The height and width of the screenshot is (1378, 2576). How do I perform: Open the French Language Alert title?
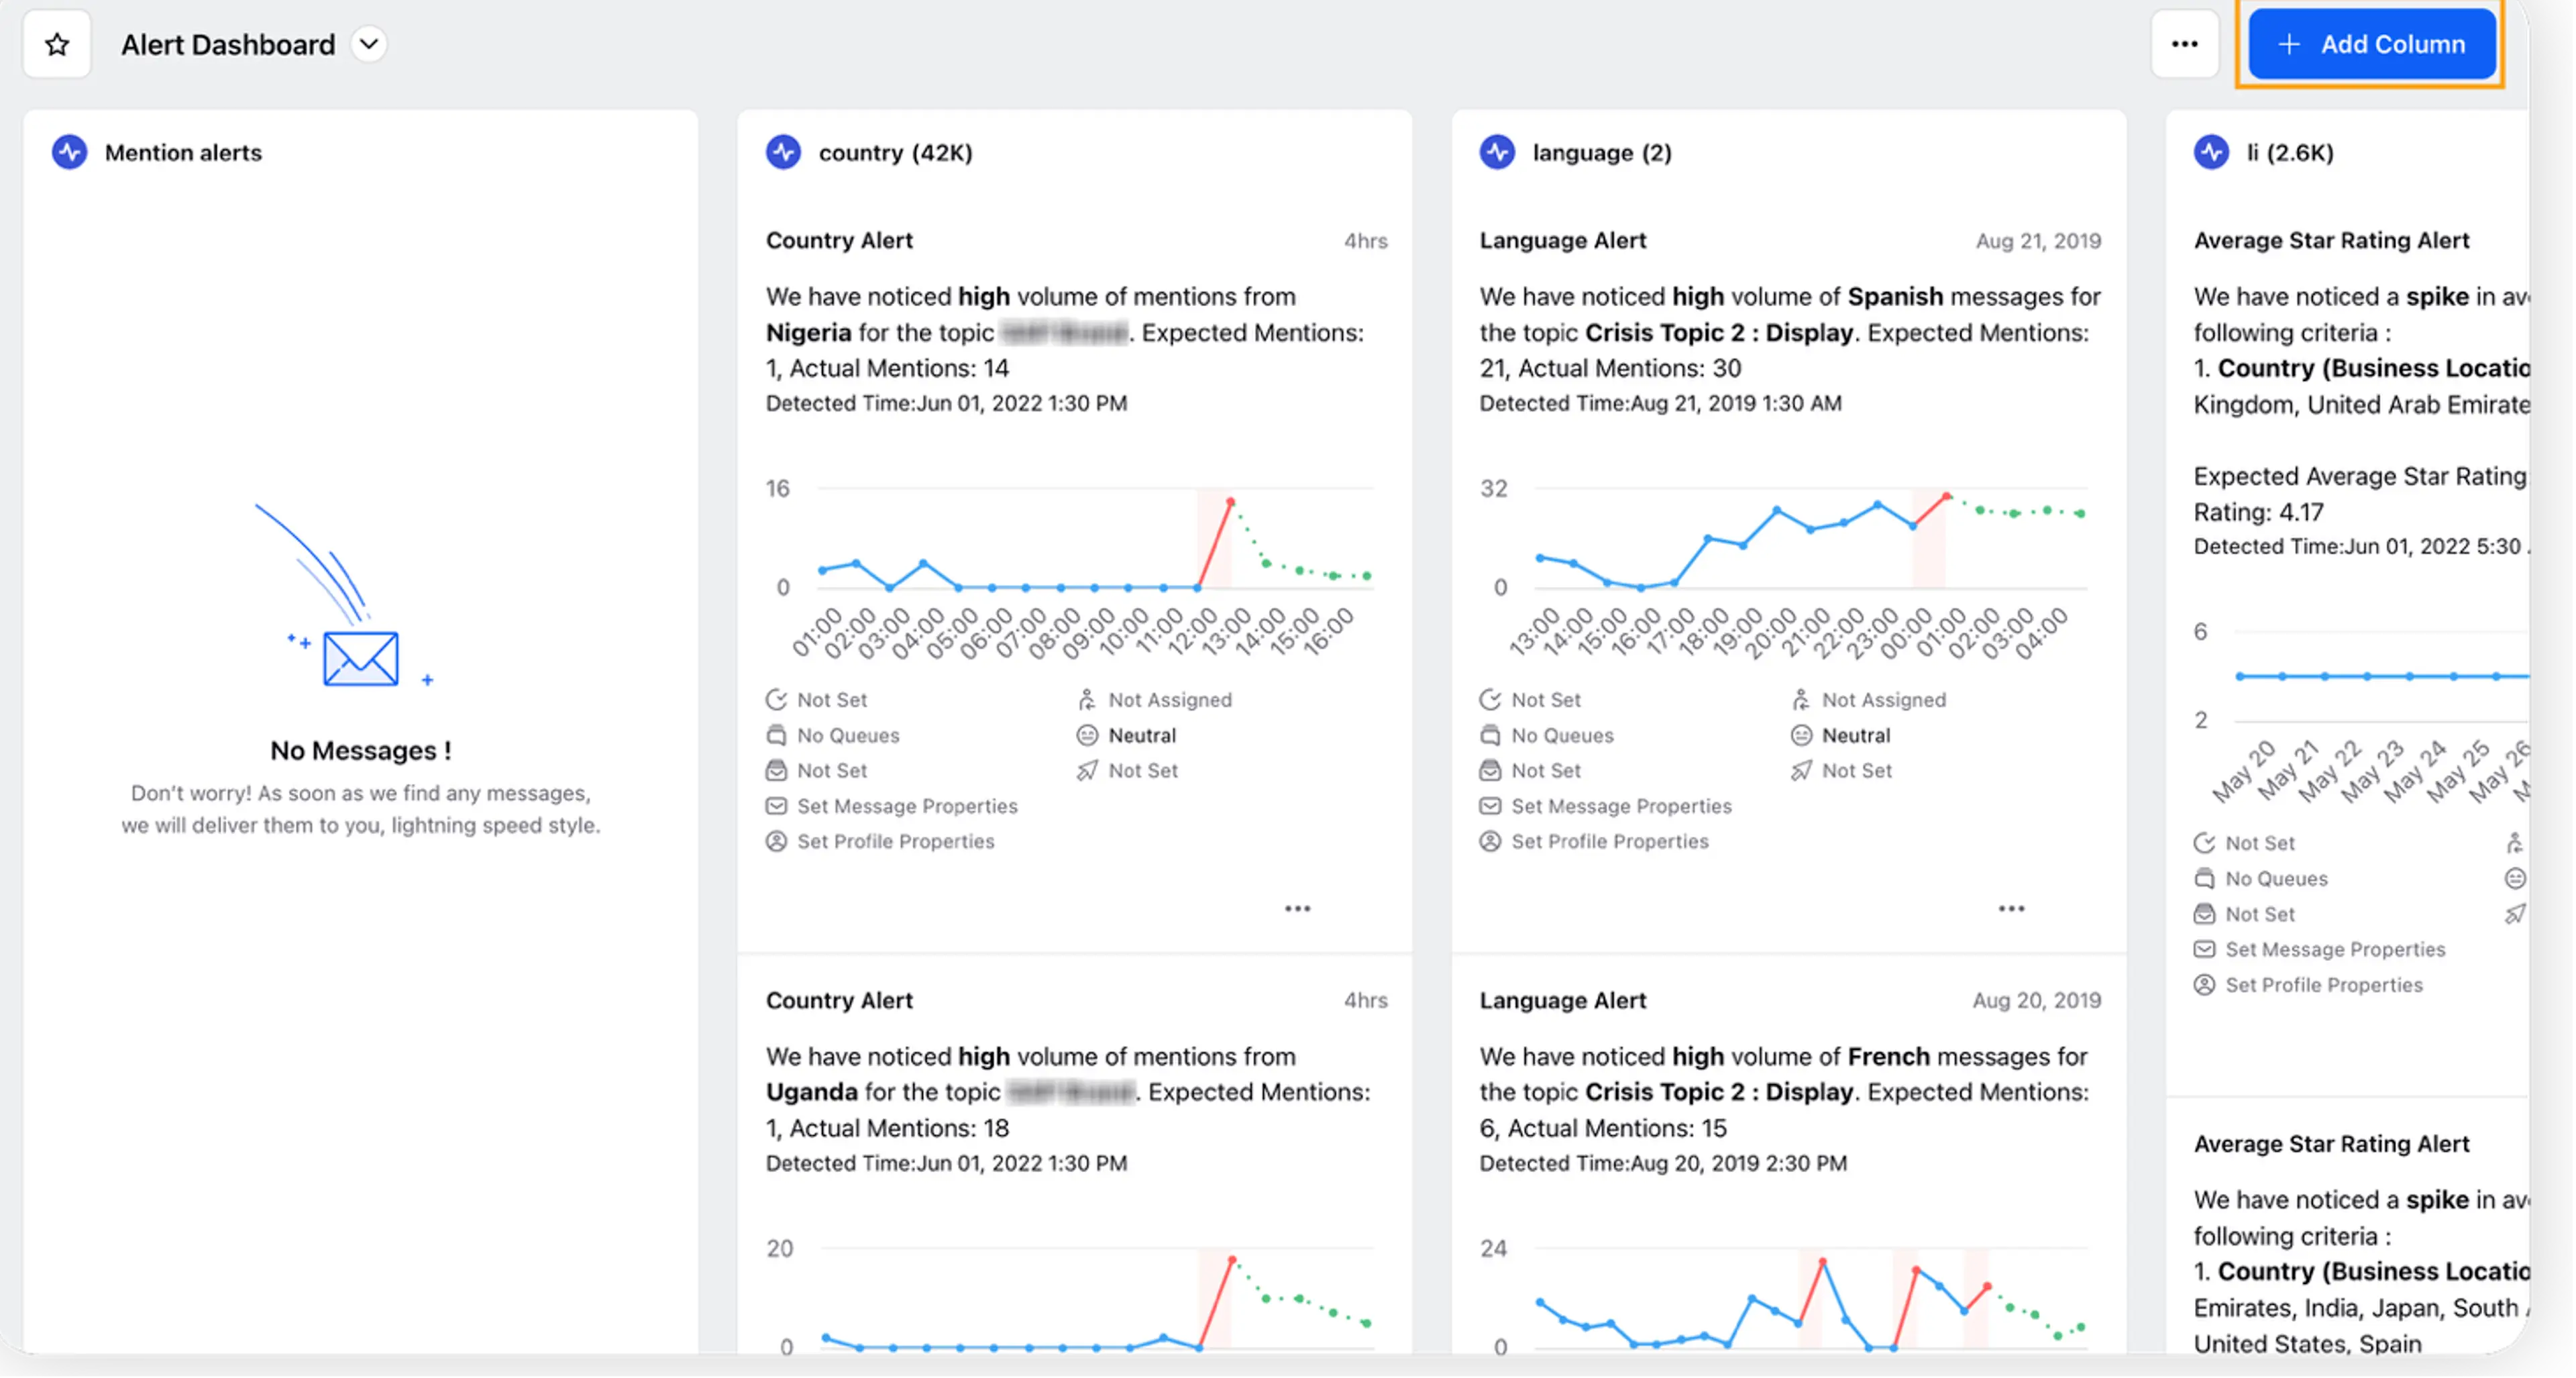click(x=1563, y=1000)
